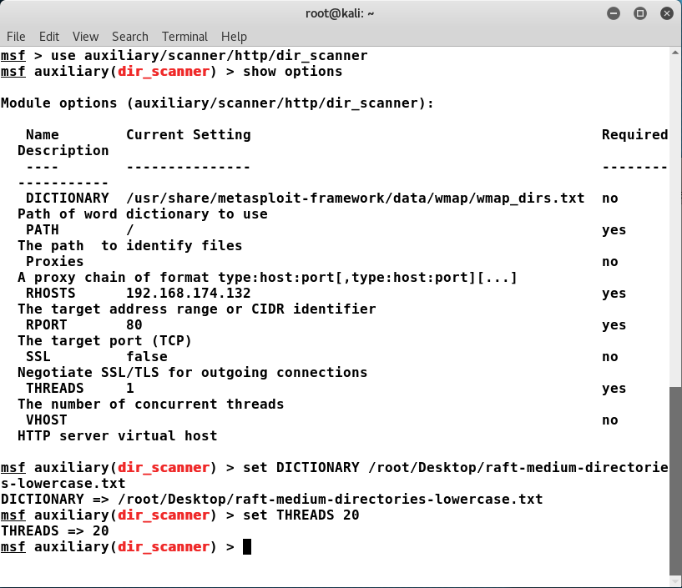This screenshot has width=682, height=588.
Task: Click the VHOST option name
Action: 47,420
